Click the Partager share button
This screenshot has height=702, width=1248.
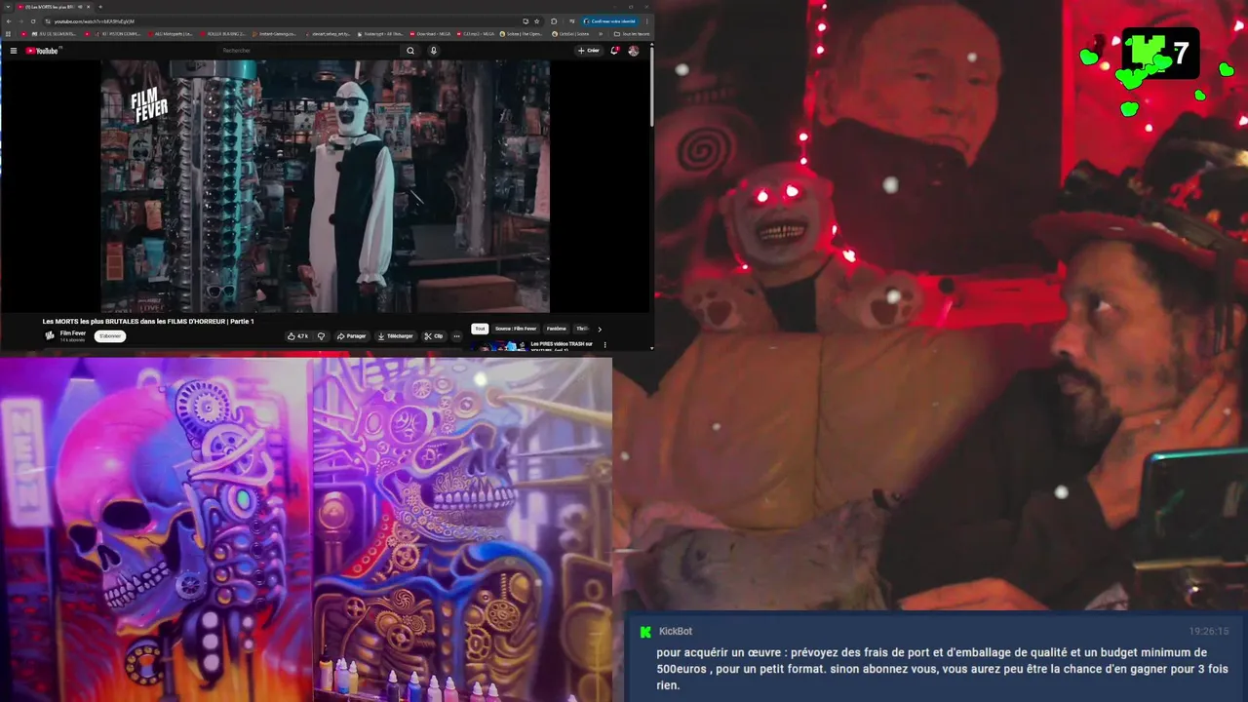352,336
